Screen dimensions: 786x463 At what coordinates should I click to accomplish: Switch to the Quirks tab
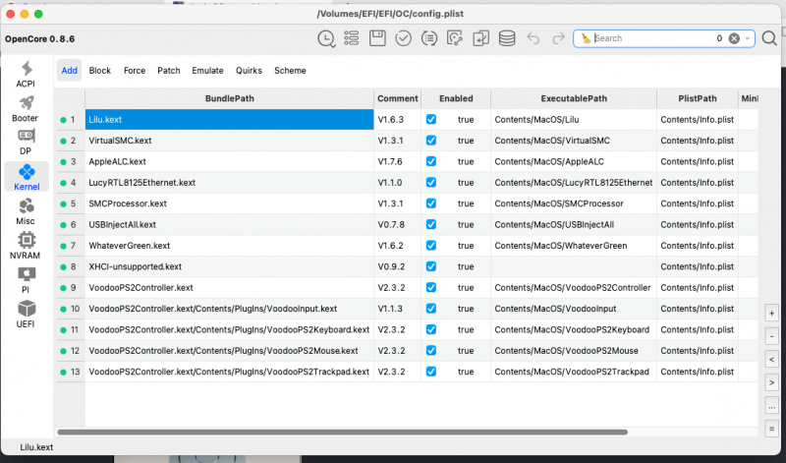click(x=249, y=71)
